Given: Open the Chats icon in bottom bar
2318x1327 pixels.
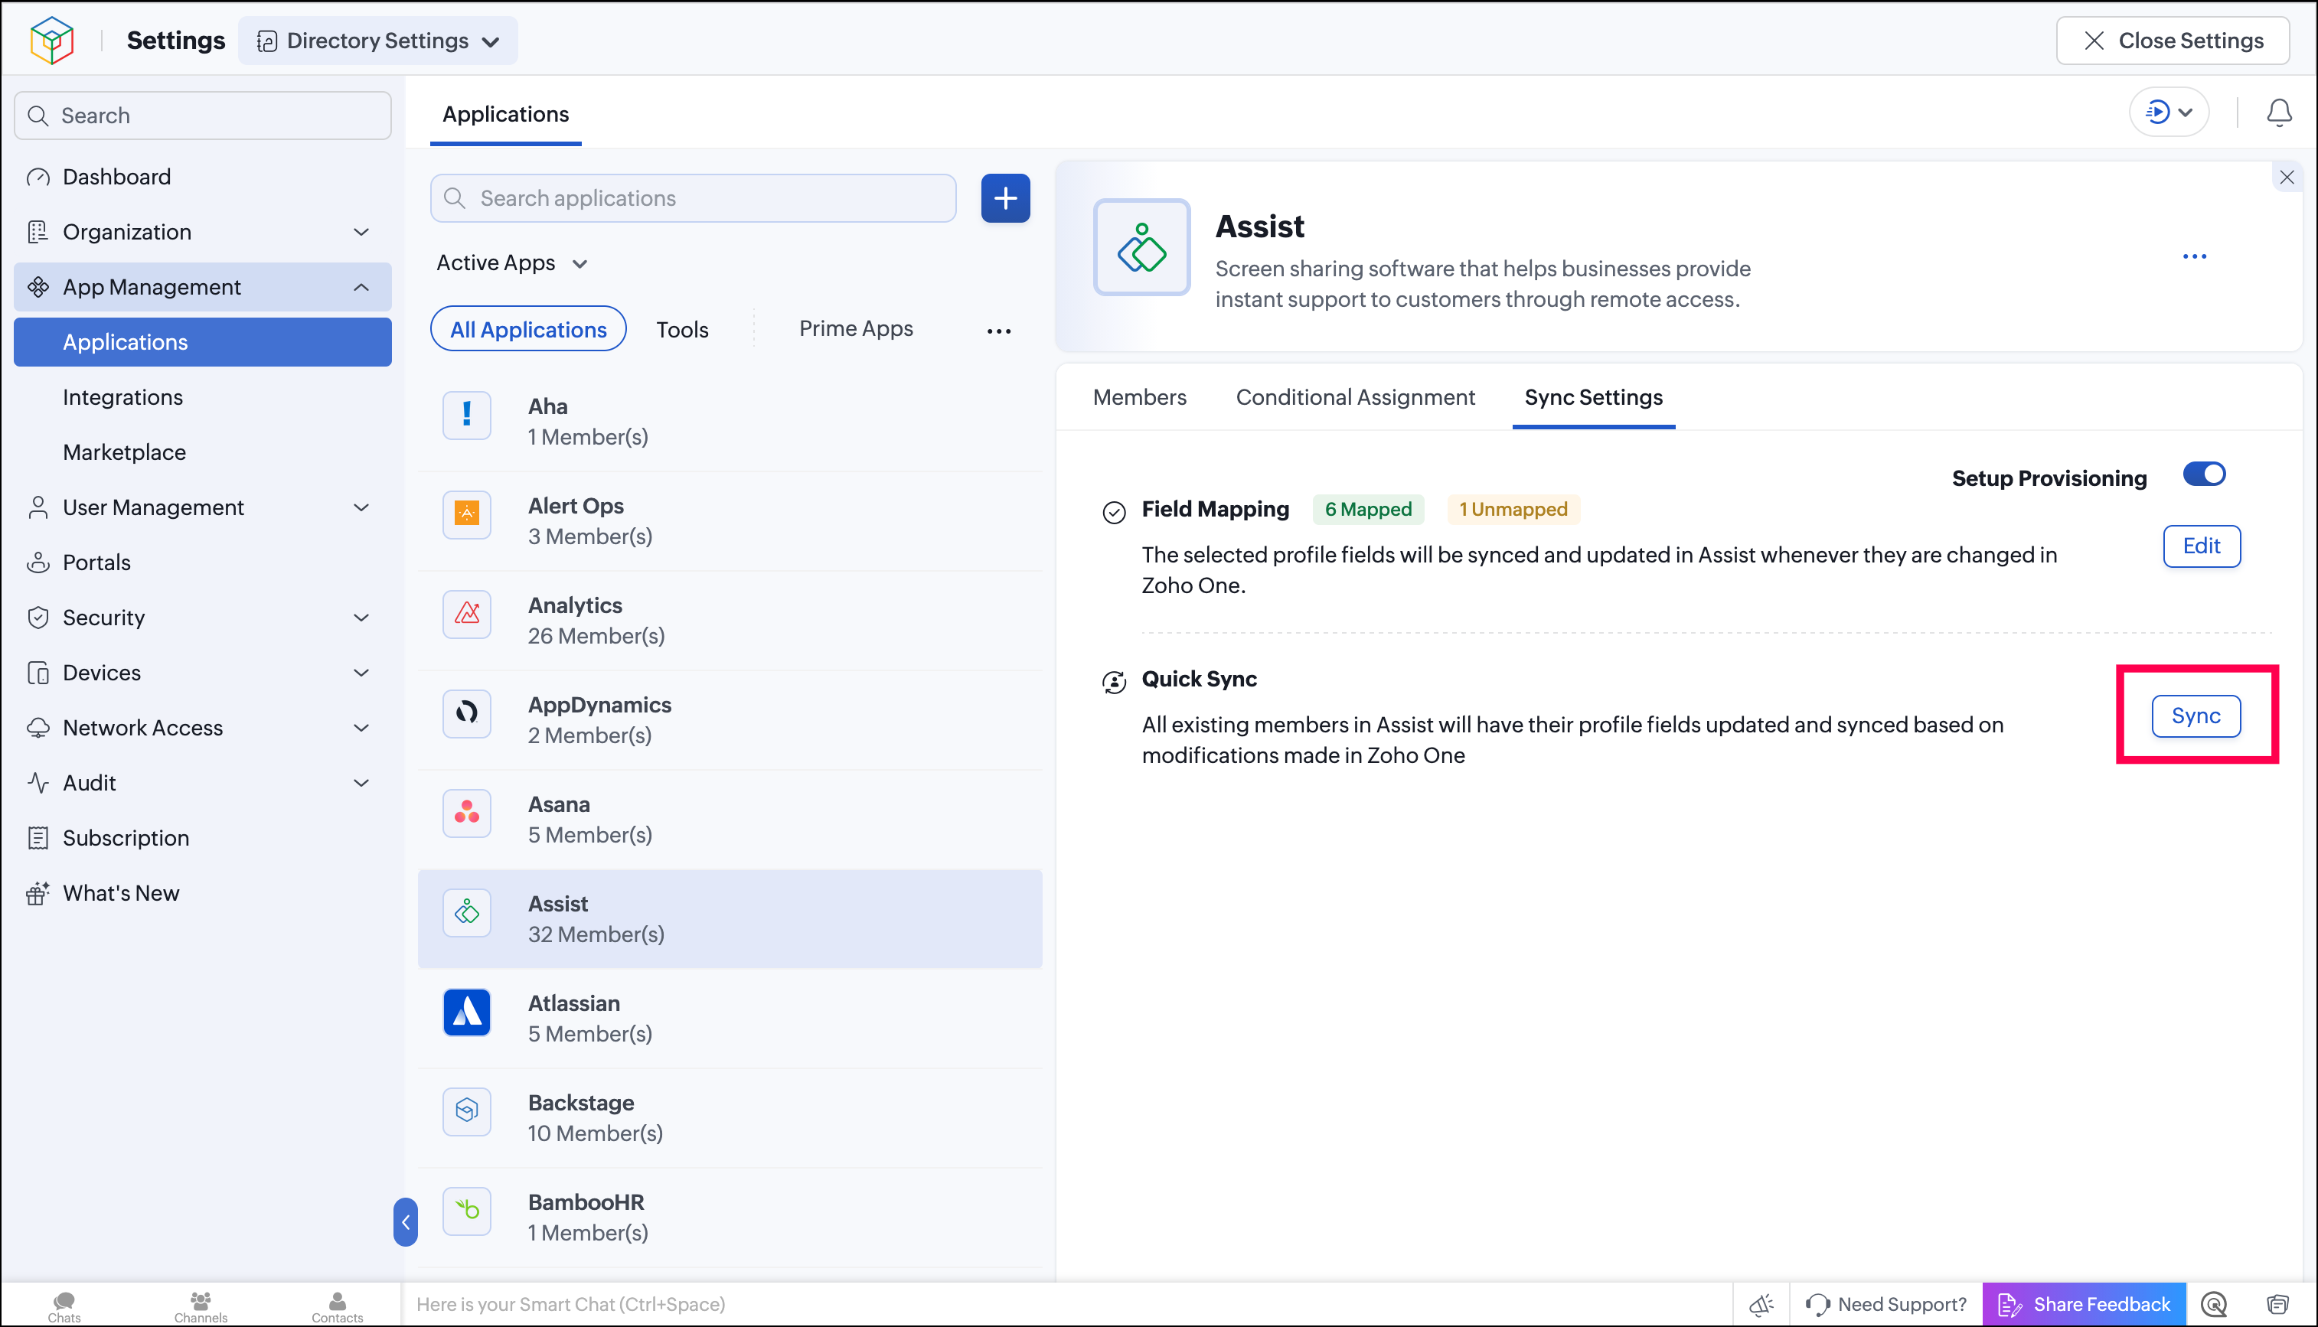Looking at the screenshot, I should click(64, 1305).
